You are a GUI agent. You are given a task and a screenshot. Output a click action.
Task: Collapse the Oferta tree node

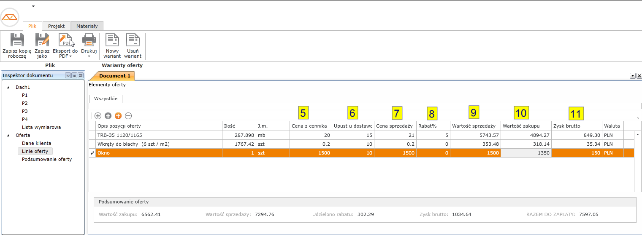pos(8,135)
